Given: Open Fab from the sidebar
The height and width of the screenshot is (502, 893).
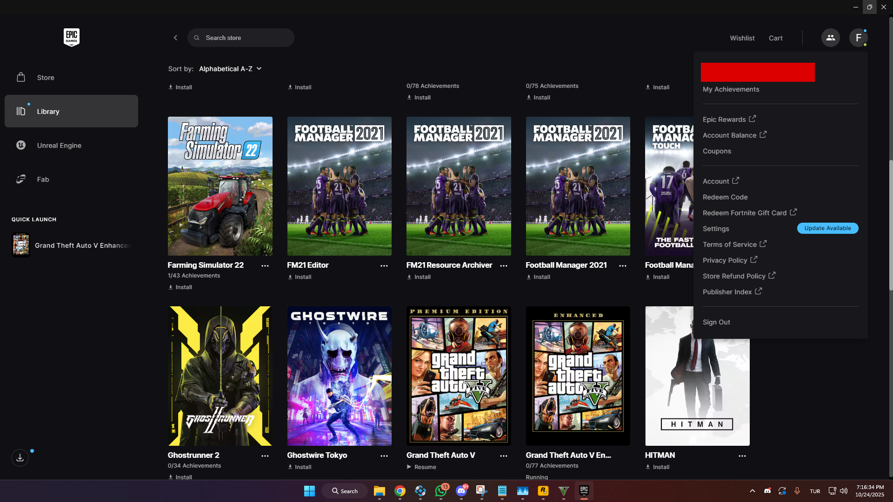Looking at the screenshot, I should click(x=43, y=179).
